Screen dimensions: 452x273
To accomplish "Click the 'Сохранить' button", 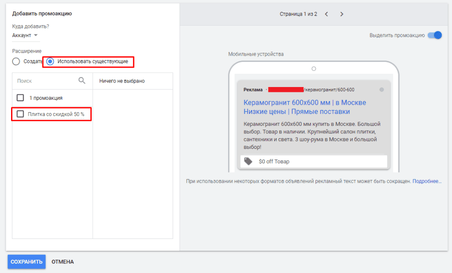I will (x=26, y=262).
